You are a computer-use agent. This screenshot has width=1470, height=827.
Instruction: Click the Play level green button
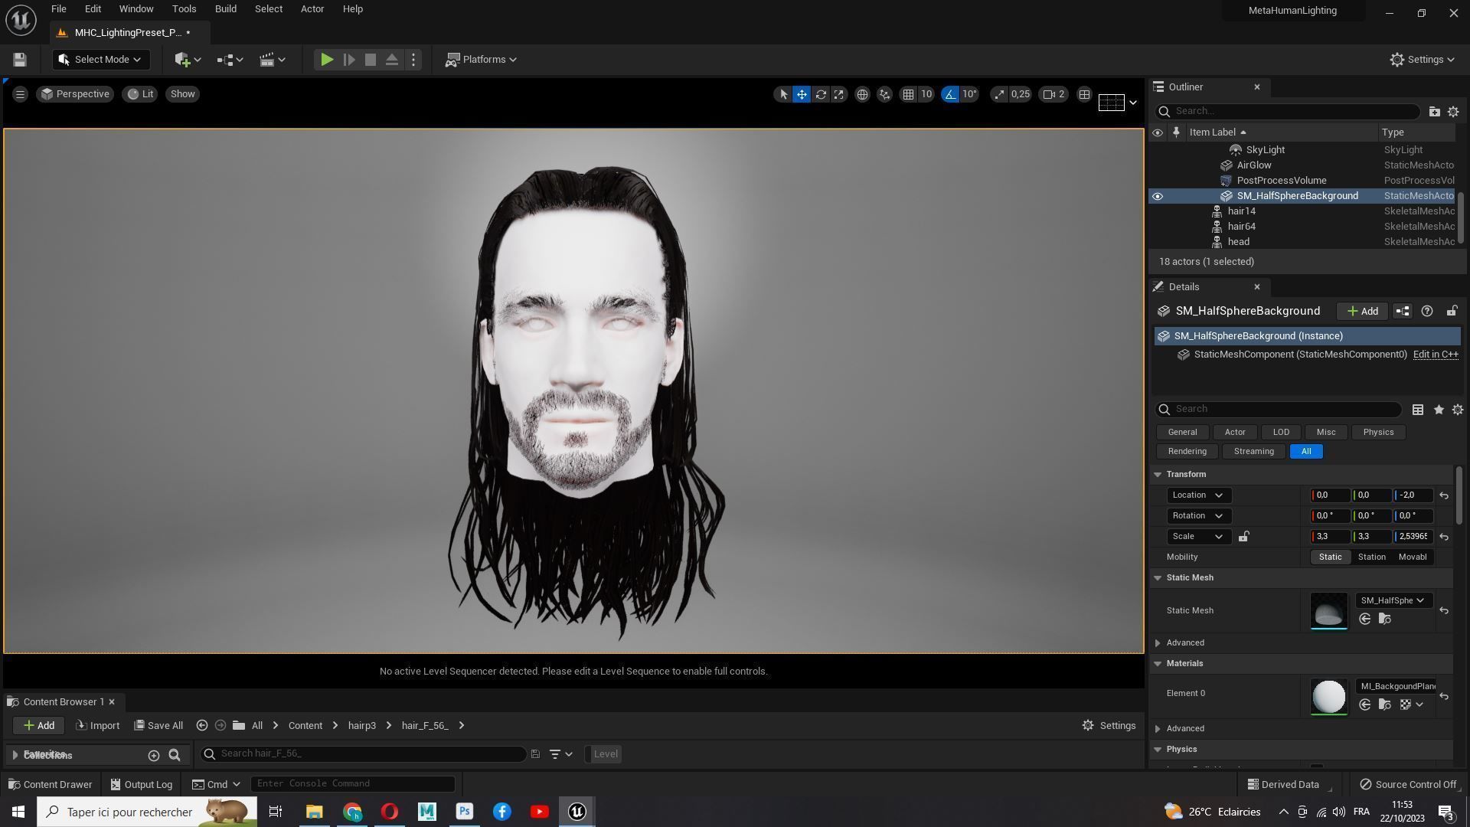pyautogui.click(x=326, y=60)
